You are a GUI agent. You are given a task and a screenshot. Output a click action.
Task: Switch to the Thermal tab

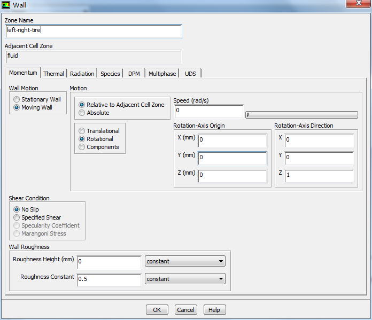[x=53, y=74]
